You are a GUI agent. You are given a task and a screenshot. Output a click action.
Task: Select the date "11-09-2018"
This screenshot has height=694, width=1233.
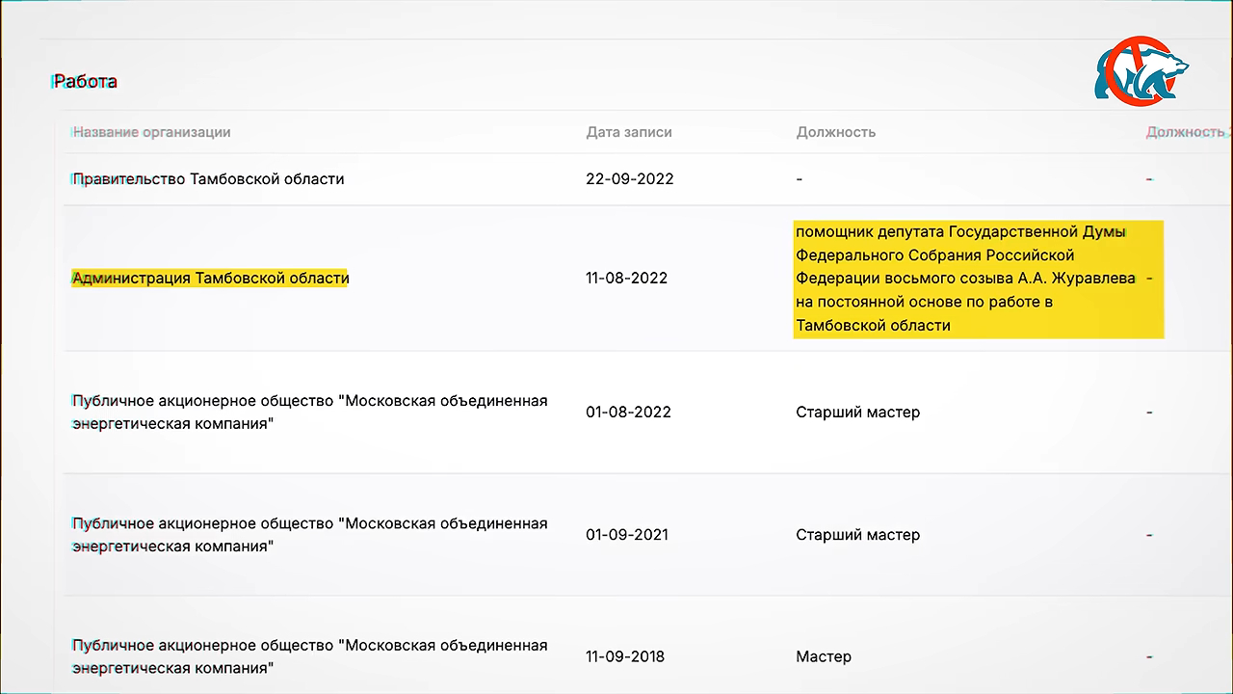pyautogui.click(x=625, y=657)
